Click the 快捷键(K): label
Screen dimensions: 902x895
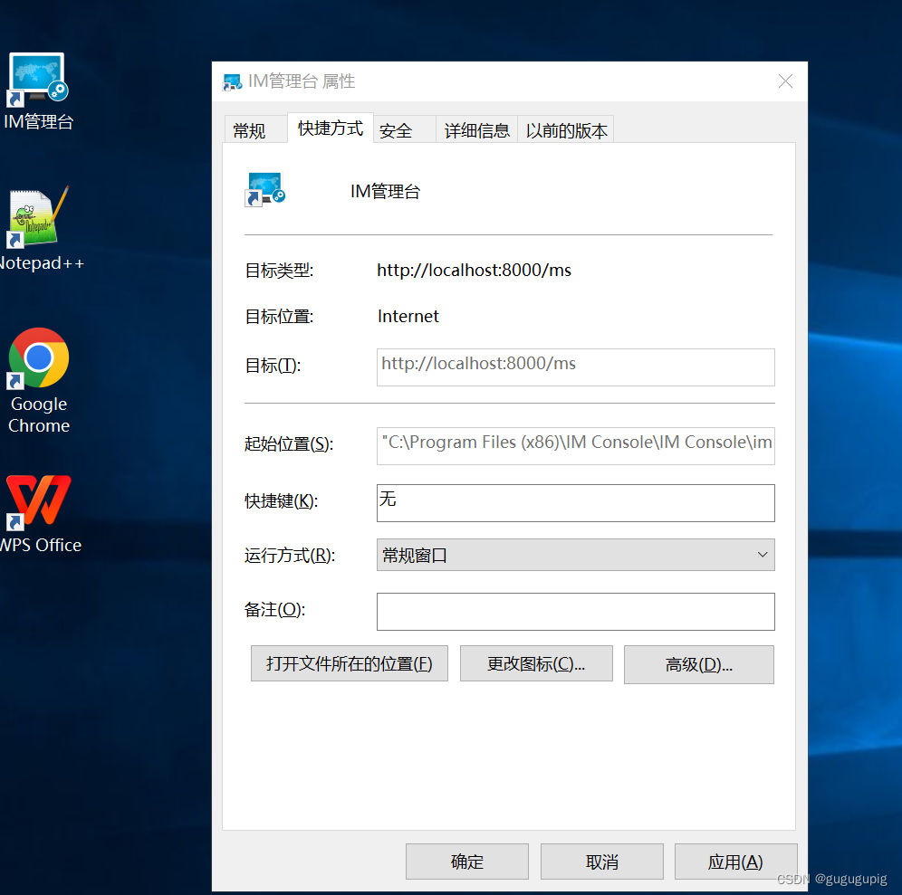click(282, 500)
